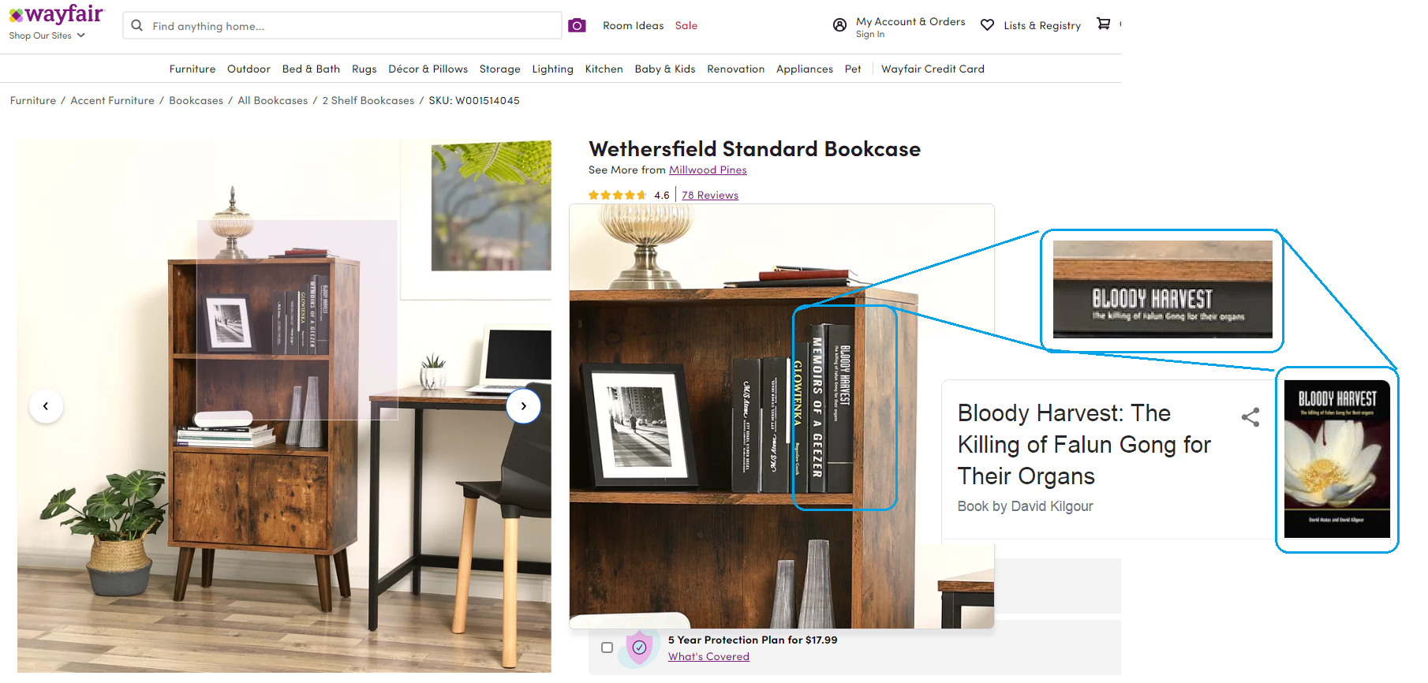Open the Décor & Pillows menu
The image size is (1428, 683).
click(x=428, y=69)
